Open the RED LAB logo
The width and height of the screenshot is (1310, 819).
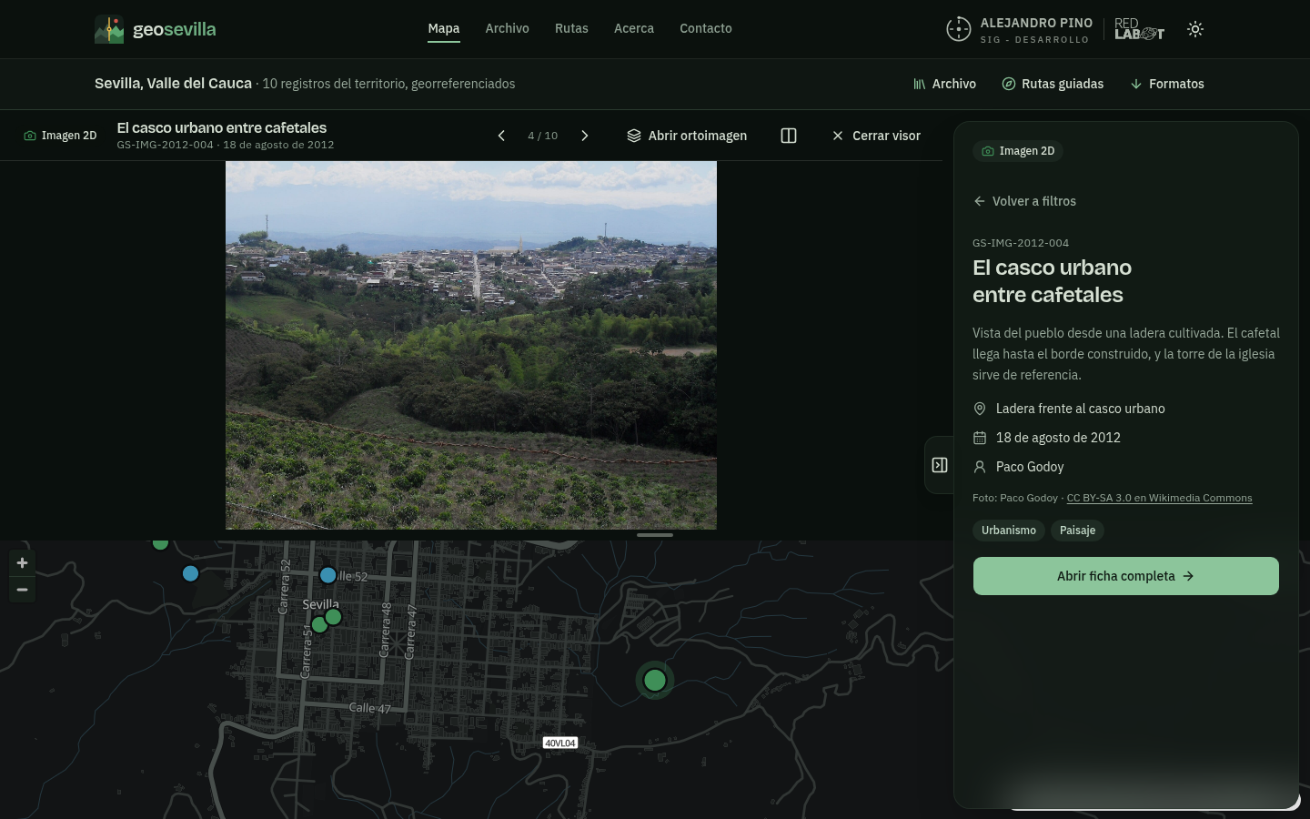1139,29
